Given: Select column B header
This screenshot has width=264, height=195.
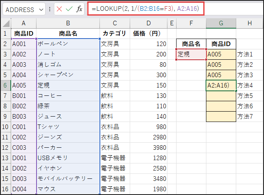Looking at the screenshot, I should (x=68, y=23).
